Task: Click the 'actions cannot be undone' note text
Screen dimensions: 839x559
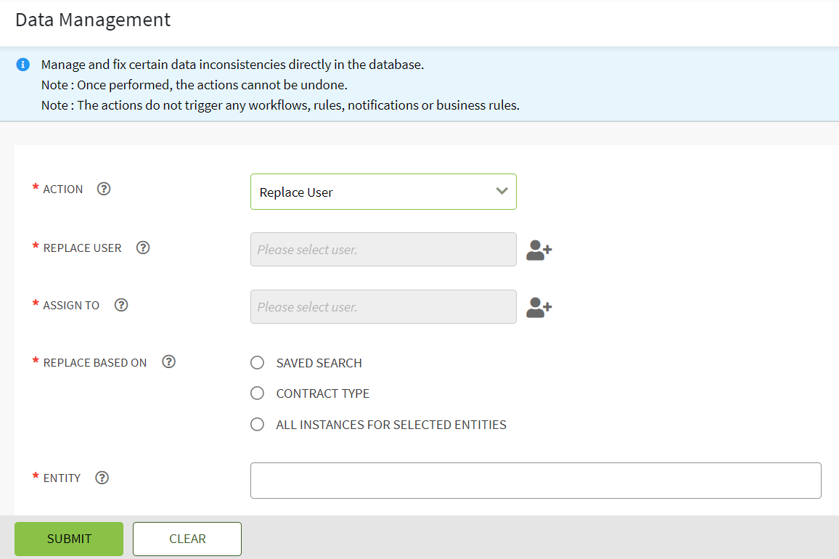Action: 194,85
